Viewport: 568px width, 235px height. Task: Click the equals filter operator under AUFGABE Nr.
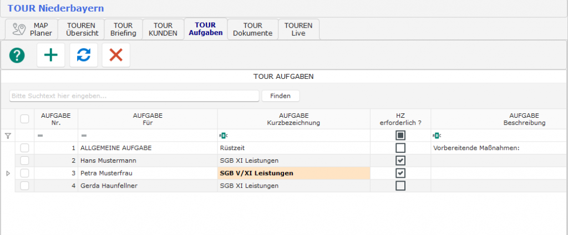point(40,136)
